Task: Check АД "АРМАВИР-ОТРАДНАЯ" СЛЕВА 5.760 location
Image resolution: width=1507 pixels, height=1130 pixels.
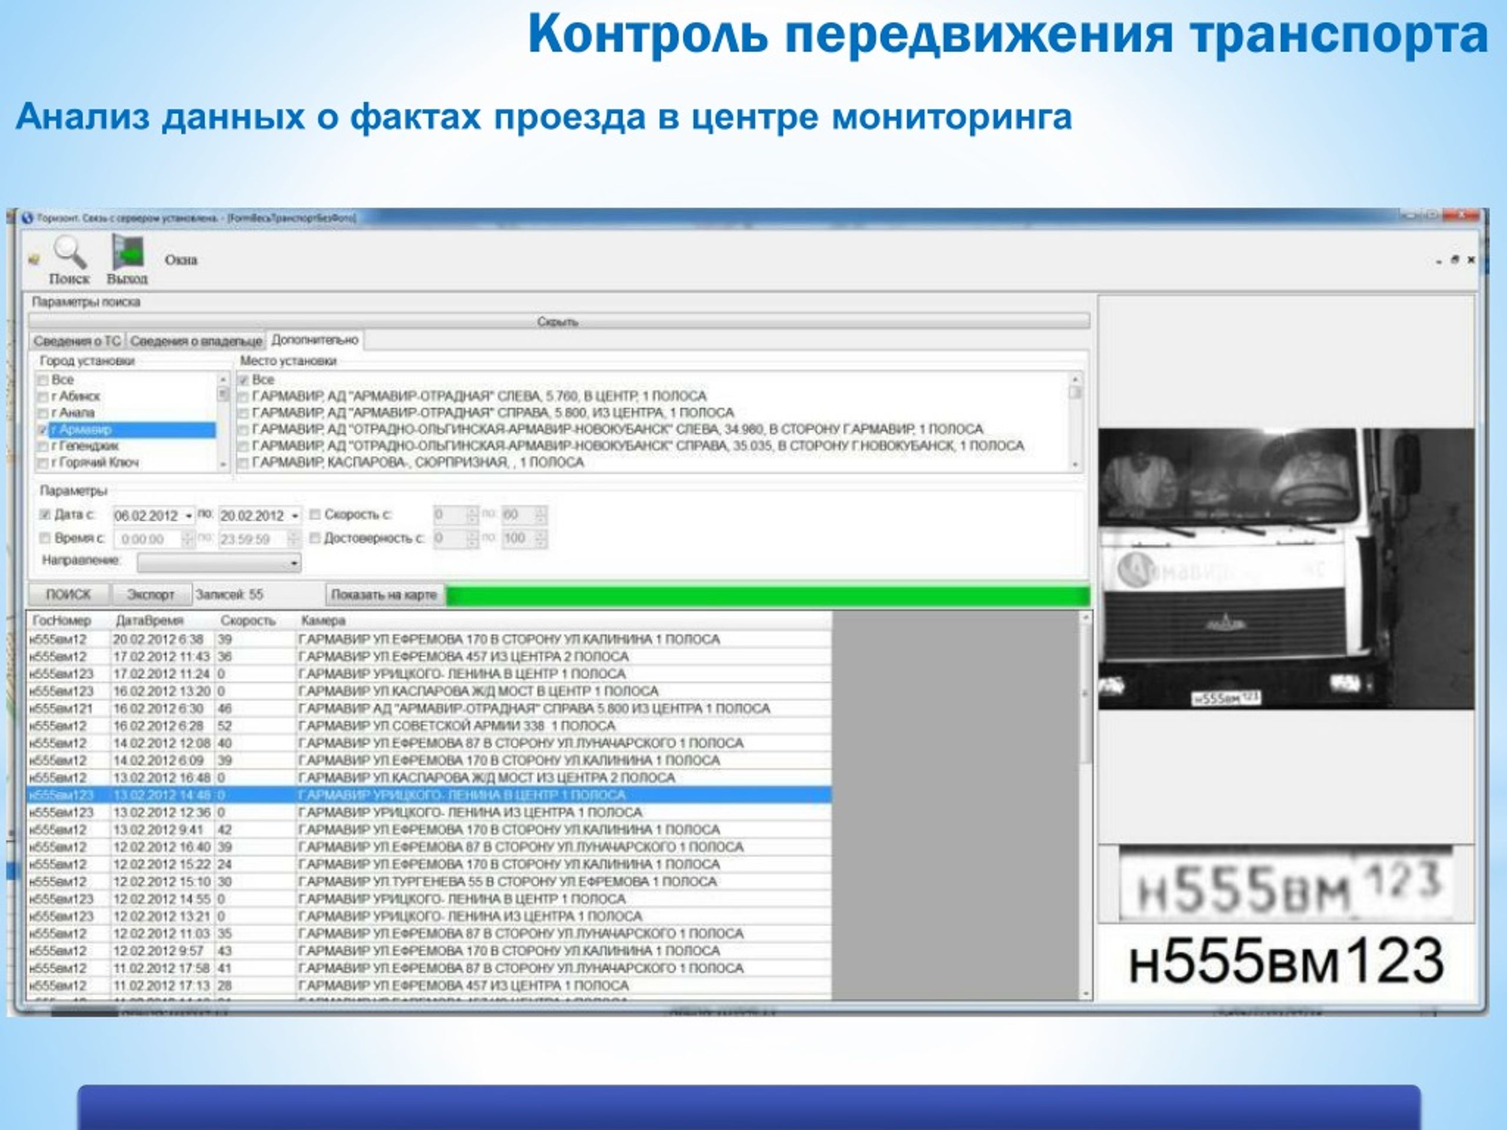Action: coord(243,397)
